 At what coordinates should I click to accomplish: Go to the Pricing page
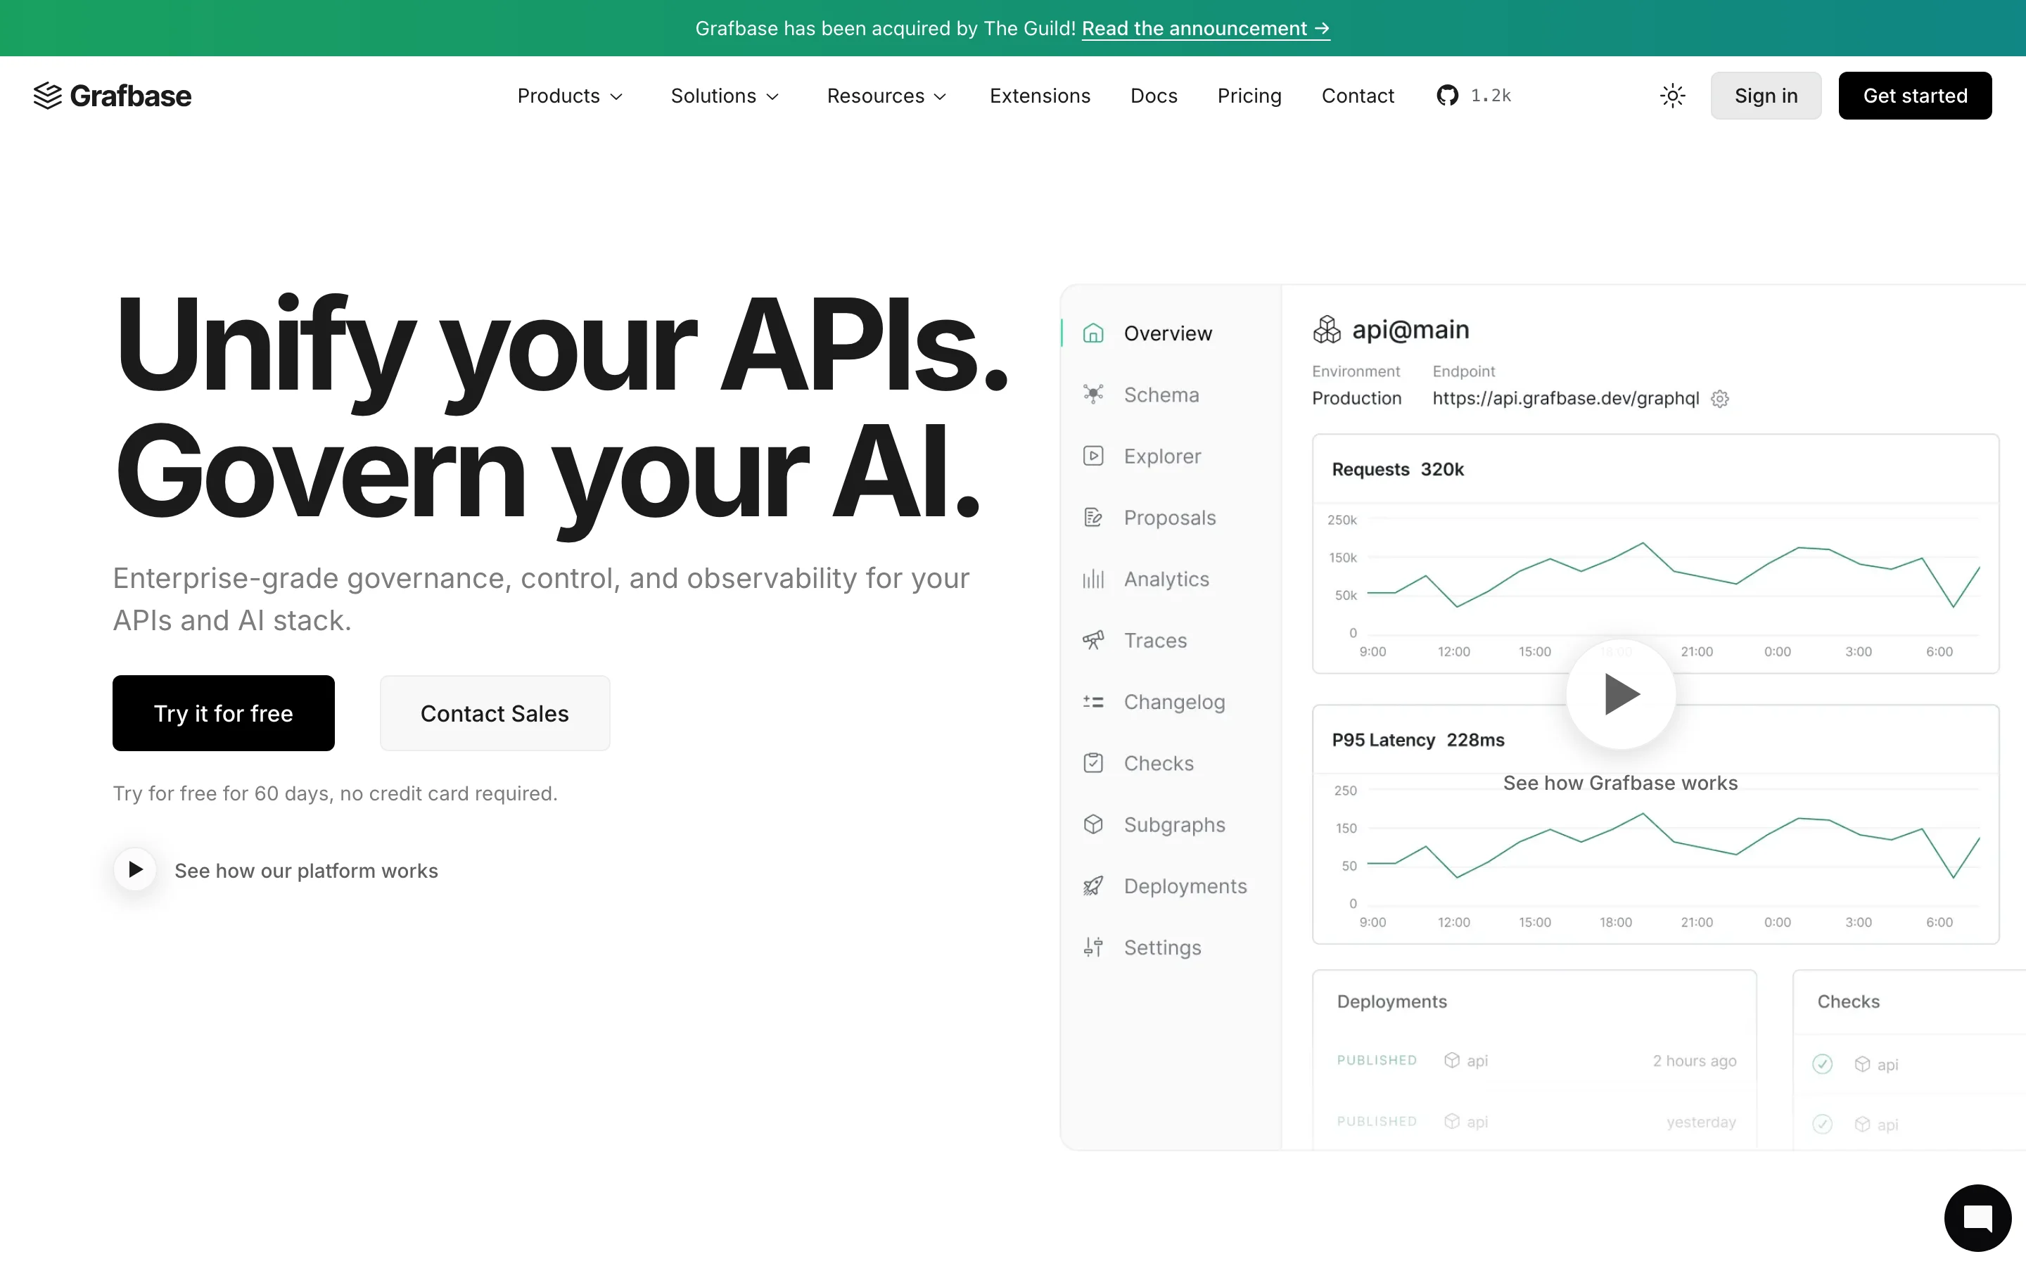tap(1249, 96)
